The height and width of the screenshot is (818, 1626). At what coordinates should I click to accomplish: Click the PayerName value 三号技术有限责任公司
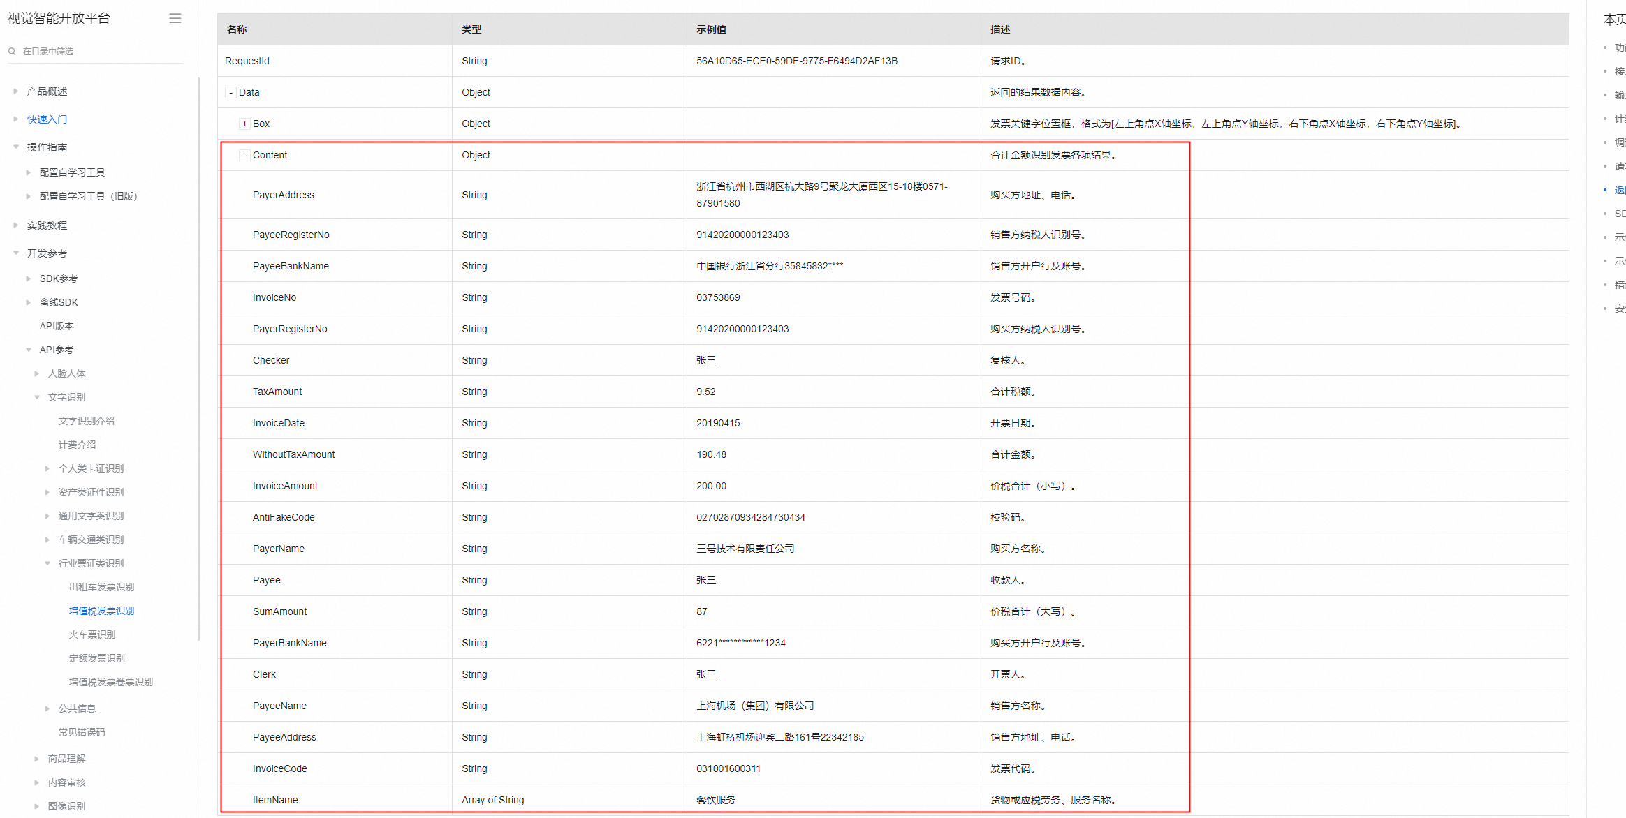745,549
